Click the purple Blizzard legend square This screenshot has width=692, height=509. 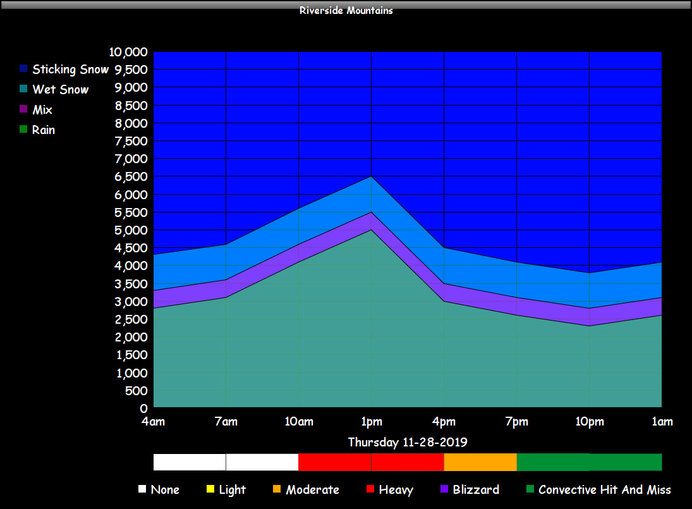point(444,489)
